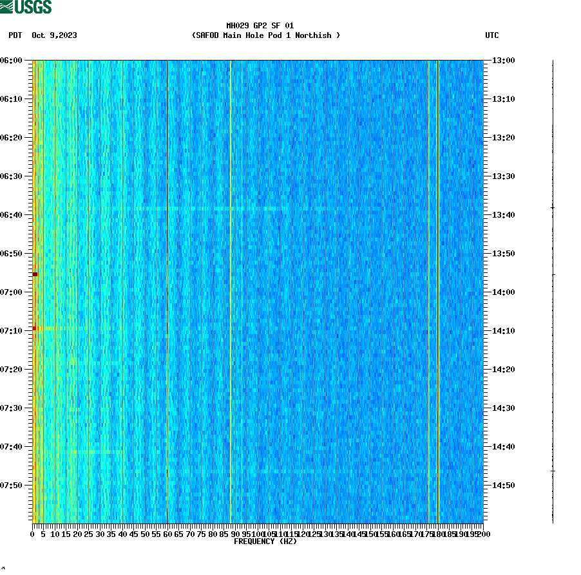Select the 07:00 left axis tick mark
The height and width of the screenshot is (575, 581).
(x=27, y=292)
